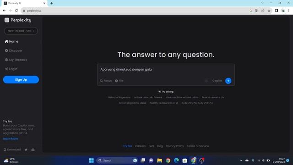Screen dimensions: 293x165
Task: Show hidden system tray icons
Action: pyautogui.click(x=241, y=160)
